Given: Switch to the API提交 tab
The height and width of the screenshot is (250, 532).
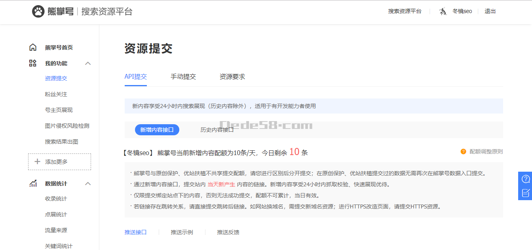Looking at the screenshot, I should tap(136, 77).
